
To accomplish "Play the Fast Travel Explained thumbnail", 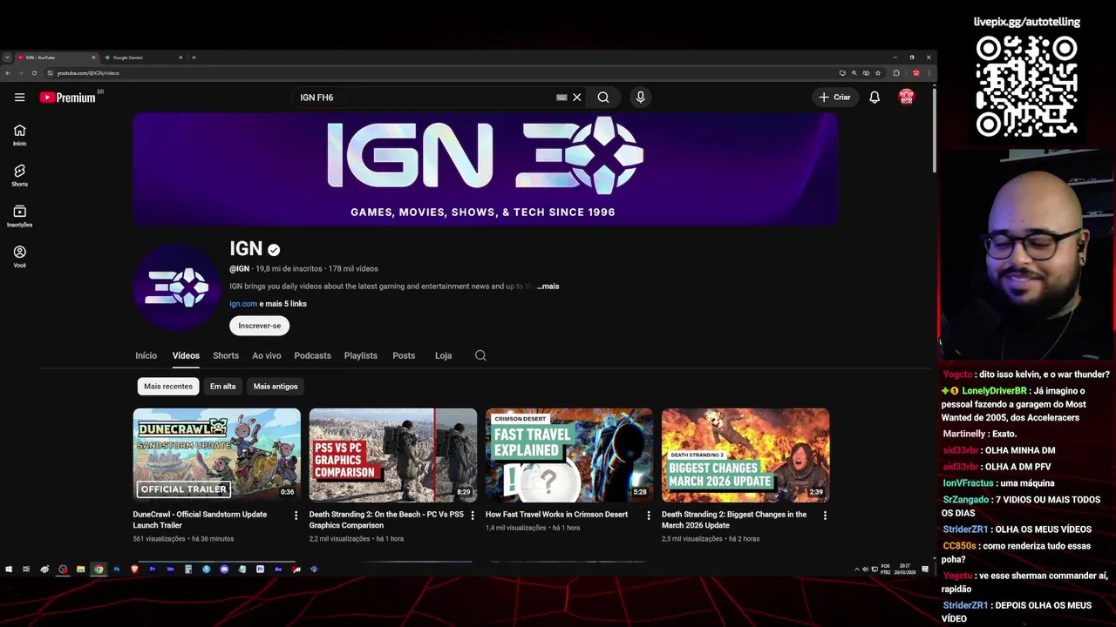I will click(x=569, y=455).
